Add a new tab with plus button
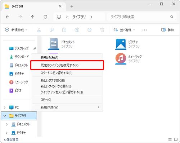 (x=72, y=6)
